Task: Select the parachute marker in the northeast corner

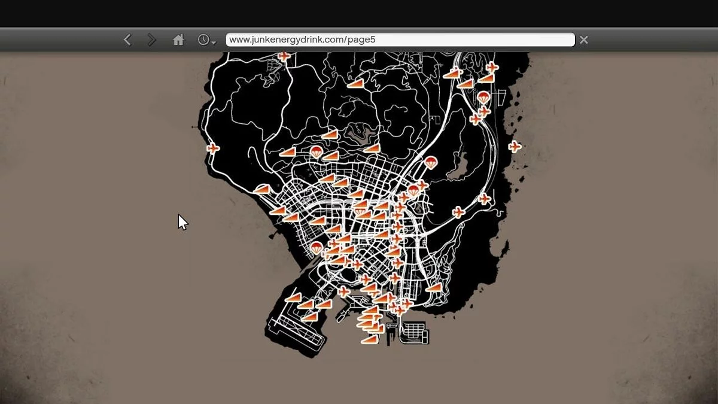Action: [483, 98]
